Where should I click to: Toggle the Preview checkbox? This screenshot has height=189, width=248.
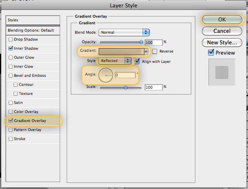(x=211, y=53)
